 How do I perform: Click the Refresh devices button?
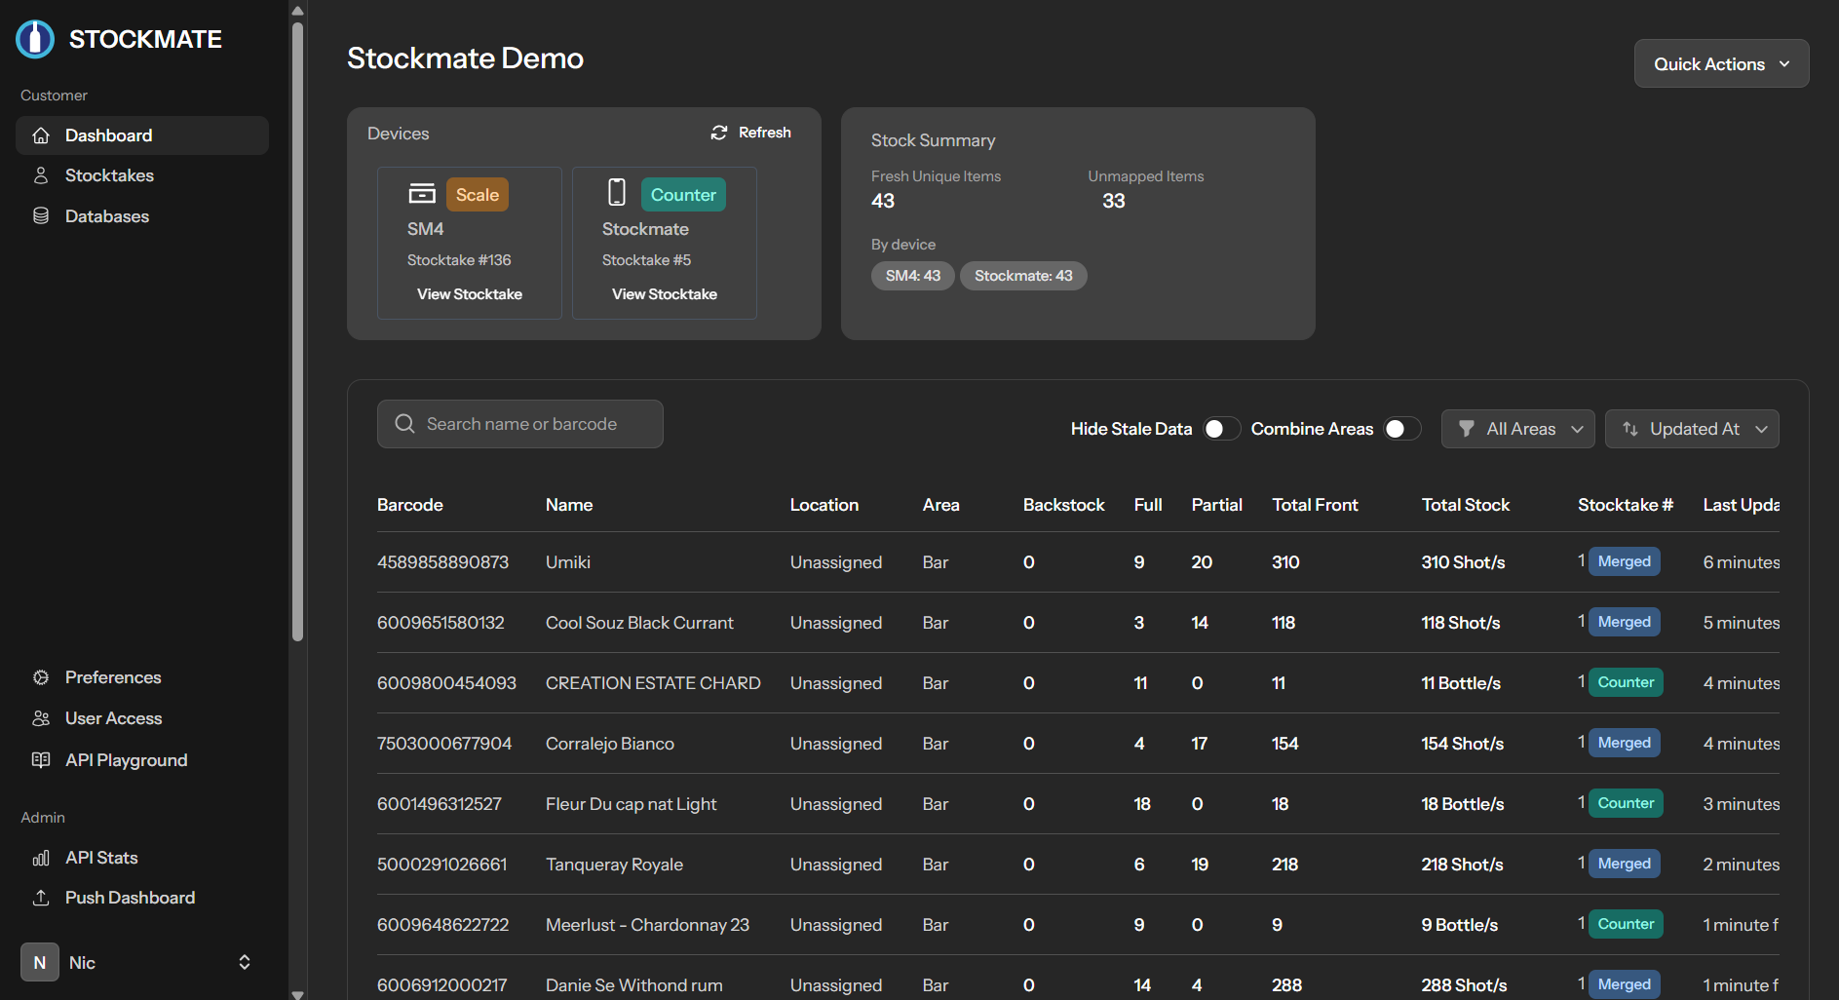(x=751, y=133)
